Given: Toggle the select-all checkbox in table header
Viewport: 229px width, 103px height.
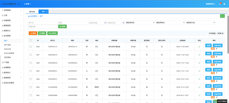Looking at the screenshot, I should click(x=31, y=40).
